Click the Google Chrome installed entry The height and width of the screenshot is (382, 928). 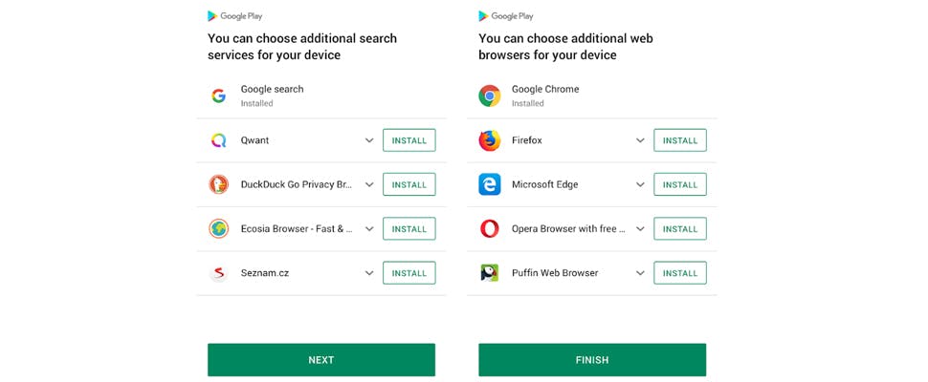(x=545, y=95)
